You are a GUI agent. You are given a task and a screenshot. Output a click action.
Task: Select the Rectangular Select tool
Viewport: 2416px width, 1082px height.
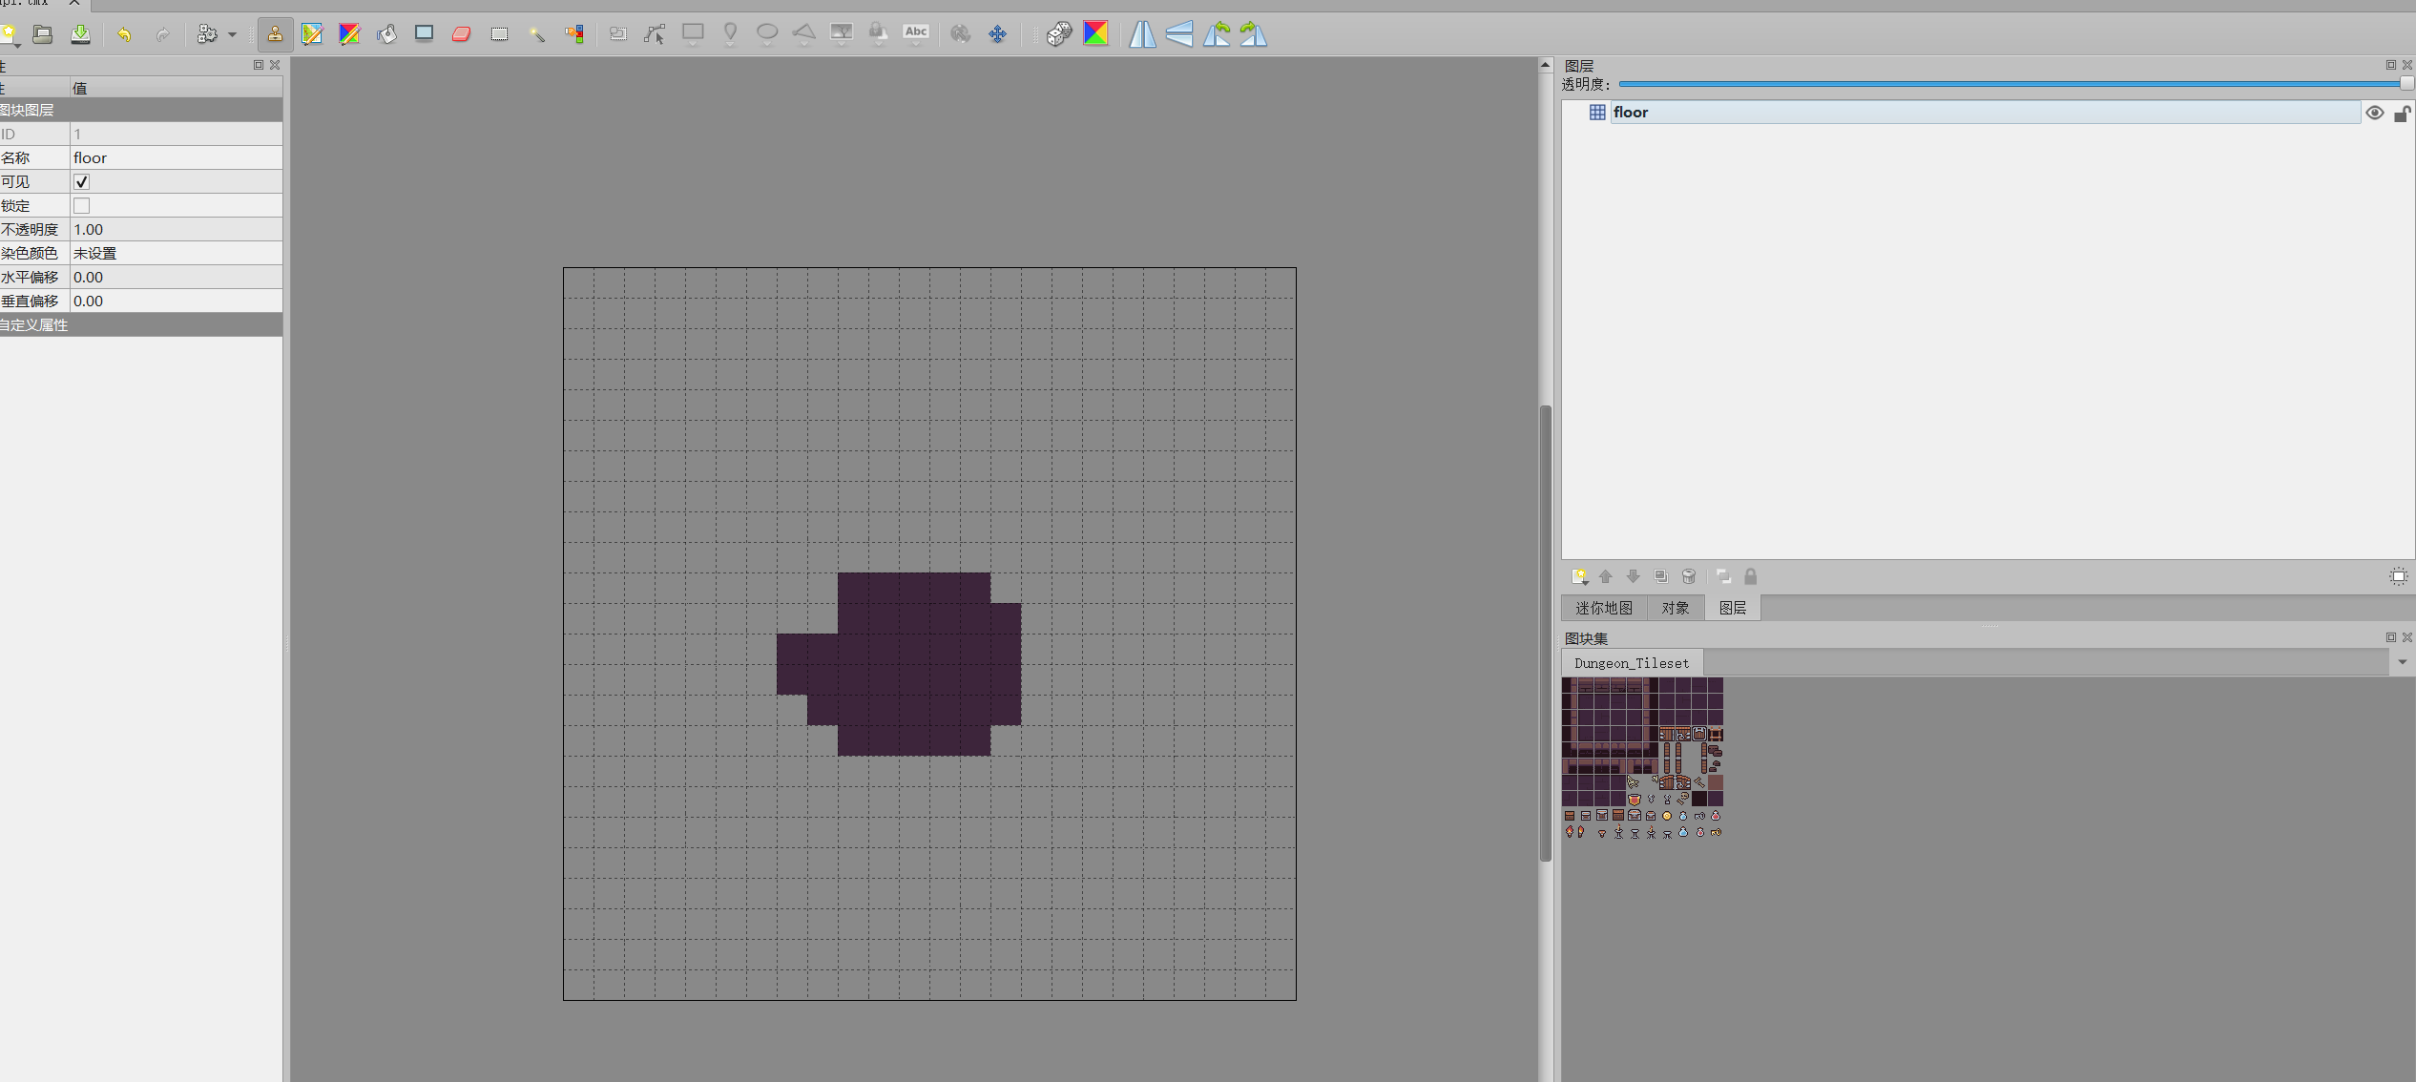499,34
